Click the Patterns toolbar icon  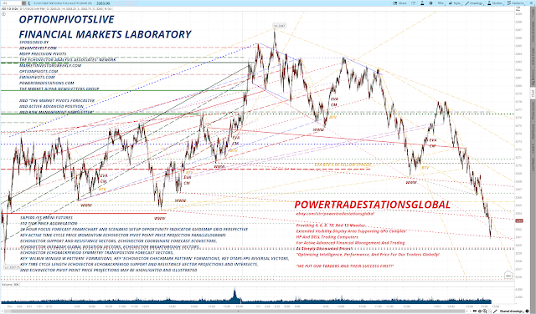pos(517,3)
